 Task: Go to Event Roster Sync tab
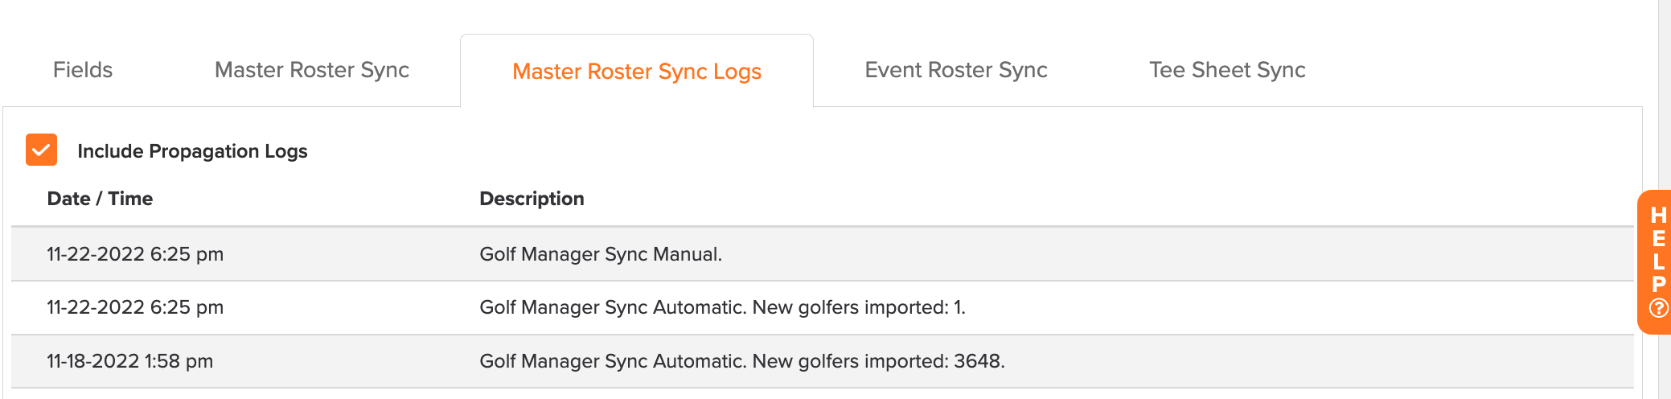[956, 70]
